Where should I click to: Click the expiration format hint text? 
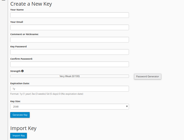click(x=47, y=94)
